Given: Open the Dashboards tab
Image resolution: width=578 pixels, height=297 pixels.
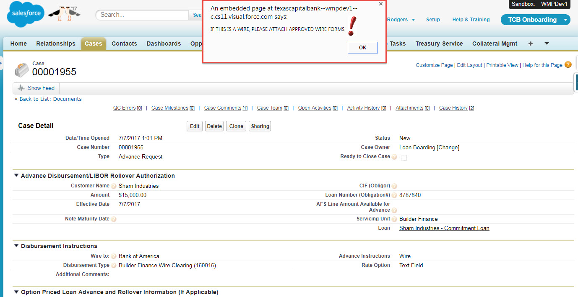Looking at the screenshot, I should (164, 44).
